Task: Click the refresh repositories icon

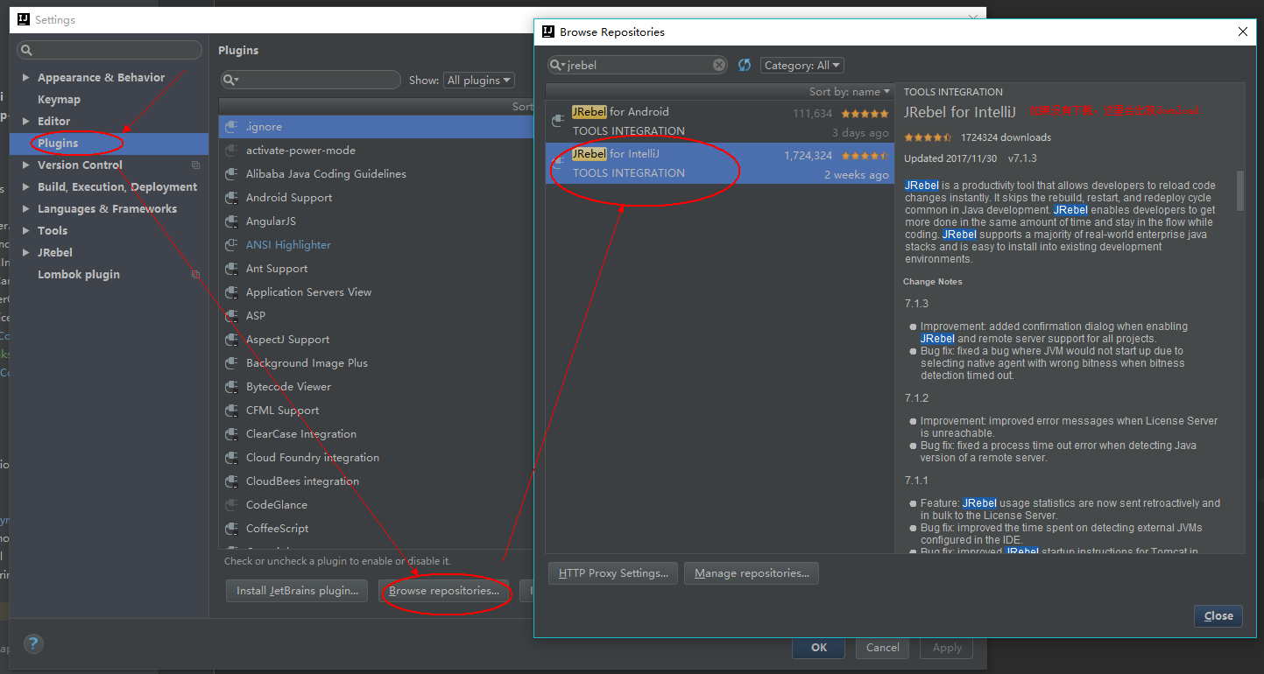Action: point(745,65)
